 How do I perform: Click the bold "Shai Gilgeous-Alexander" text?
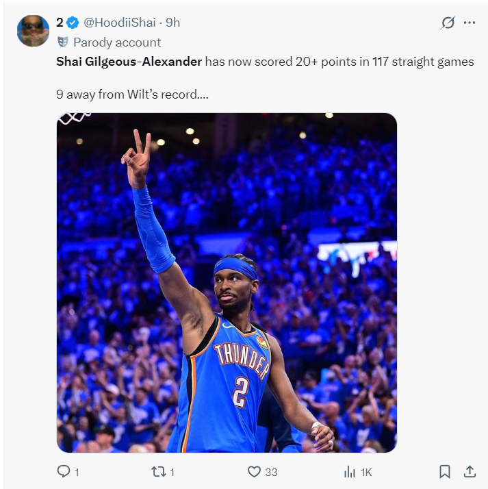(129, 62)
